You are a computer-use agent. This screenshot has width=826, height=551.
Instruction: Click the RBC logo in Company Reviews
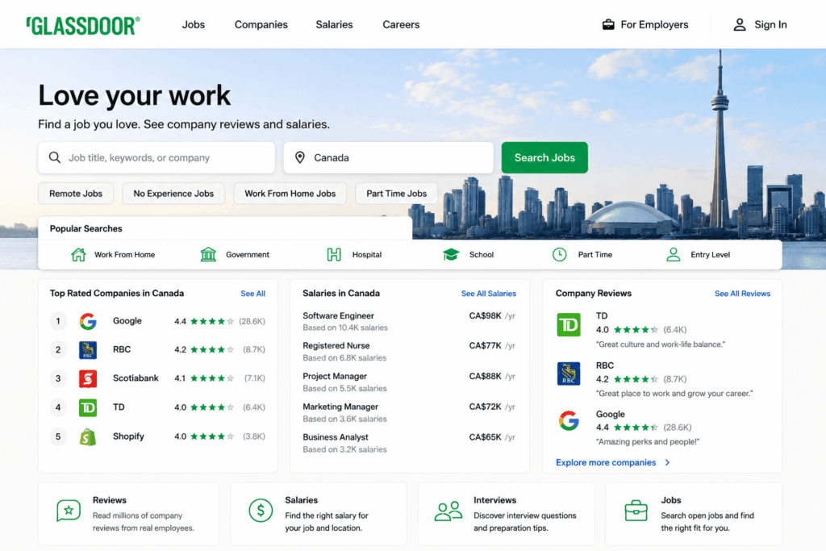[569, 374]
